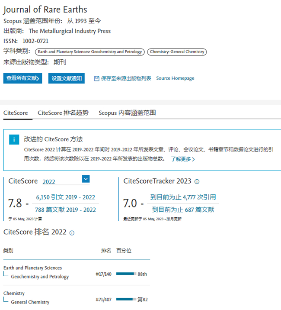
Task: Open the Scopus 内容涵盖范围 tab
Action: click(x=127, y=113)
